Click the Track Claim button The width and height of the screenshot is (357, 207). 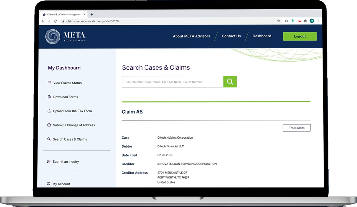[297, 128]
